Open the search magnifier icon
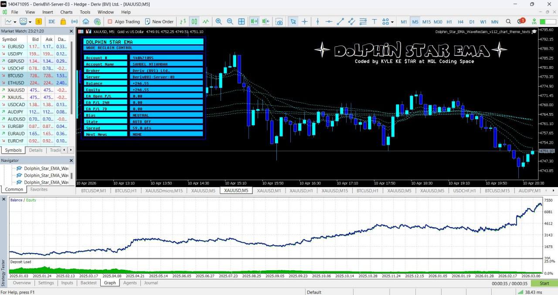 pyautogui.click(x=508, y=21)
